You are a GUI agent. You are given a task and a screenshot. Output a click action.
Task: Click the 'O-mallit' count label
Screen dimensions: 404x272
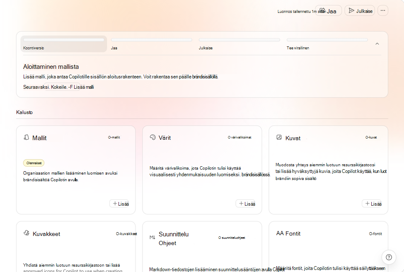click(x=114, y=137)
